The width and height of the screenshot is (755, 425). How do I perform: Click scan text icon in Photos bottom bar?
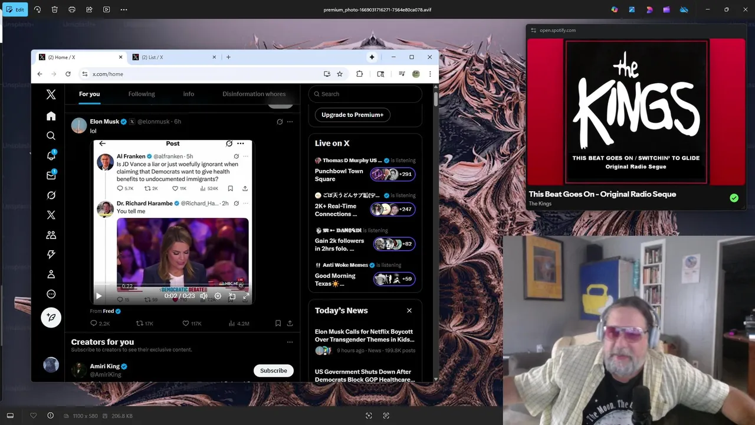click(386, 416)
